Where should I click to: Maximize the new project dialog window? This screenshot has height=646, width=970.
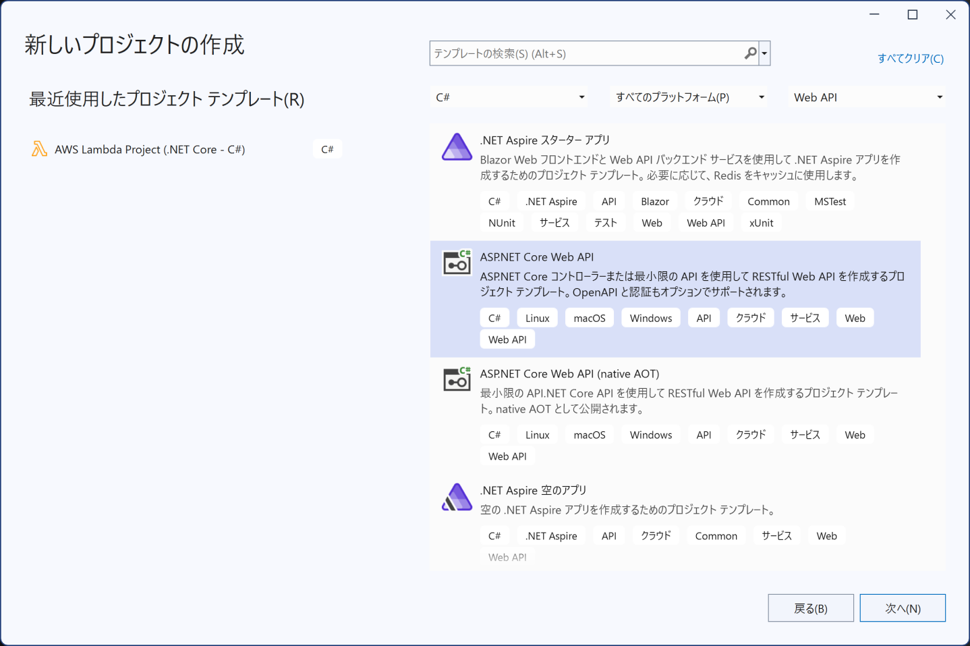click(x=913, y=14)
